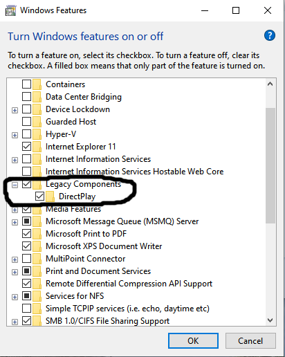This screenshot has height=357, width=285.
Task: Expand the Print and Document Services node
Action: point(15,272)
